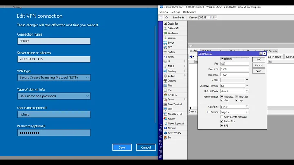Open Certificate dropdown arrow
This screenshot has width=294, height=165.
point(247,107)
